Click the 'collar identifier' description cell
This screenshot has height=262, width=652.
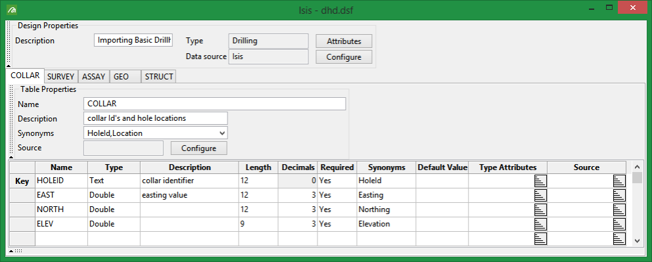tap(189, 181)
